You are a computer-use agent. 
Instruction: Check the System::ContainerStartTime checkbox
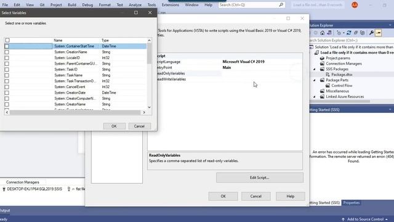tap(7, 46)
